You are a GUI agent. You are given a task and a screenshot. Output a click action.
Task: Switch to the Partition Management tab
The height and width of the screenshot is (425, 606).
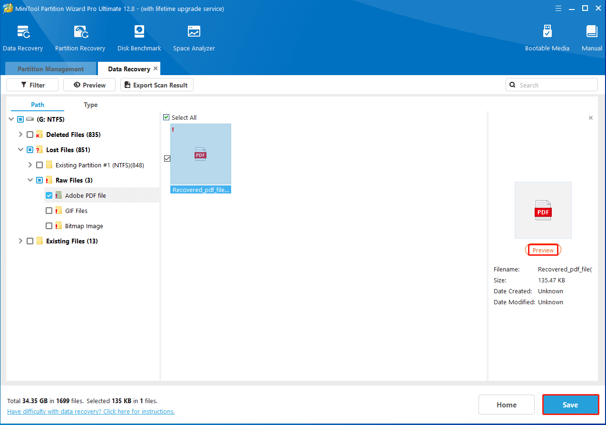pos(50,69)
